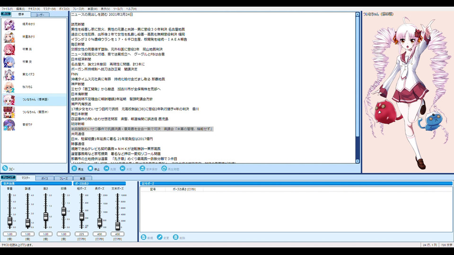The width and height of the screenshot is (454, 255).
Task: Open the ファイル(F) menu
Action: [7, 9]
